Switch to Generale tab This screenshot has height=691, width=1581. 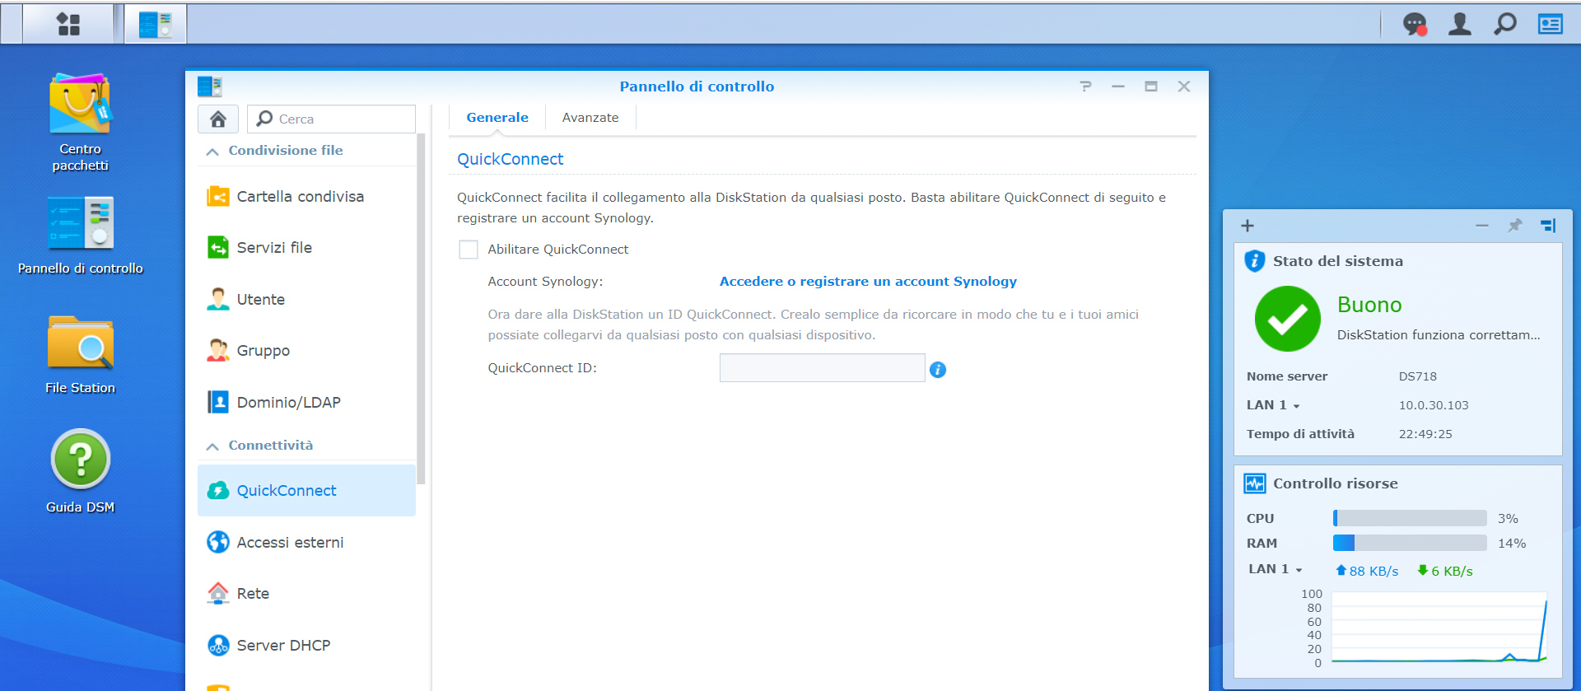(497, 118)
